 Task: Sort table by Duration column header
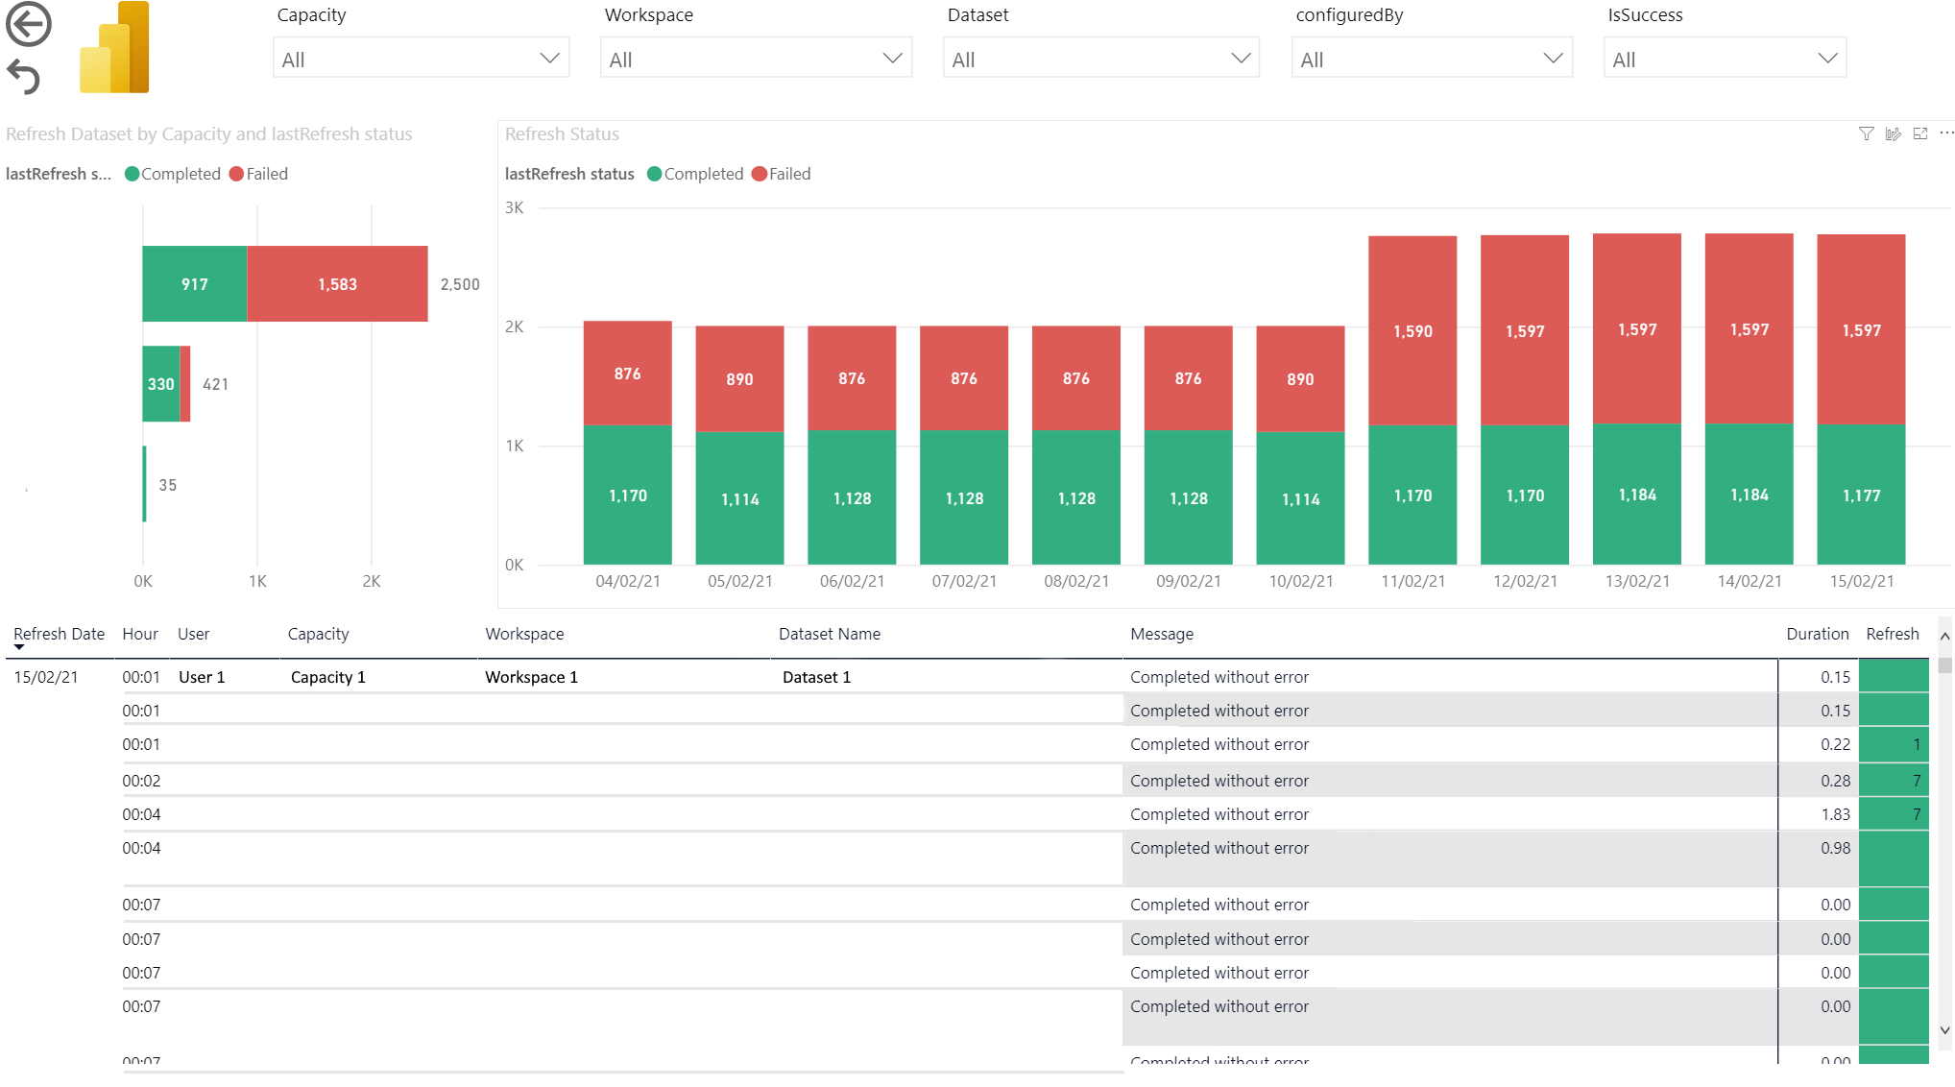1818,634
